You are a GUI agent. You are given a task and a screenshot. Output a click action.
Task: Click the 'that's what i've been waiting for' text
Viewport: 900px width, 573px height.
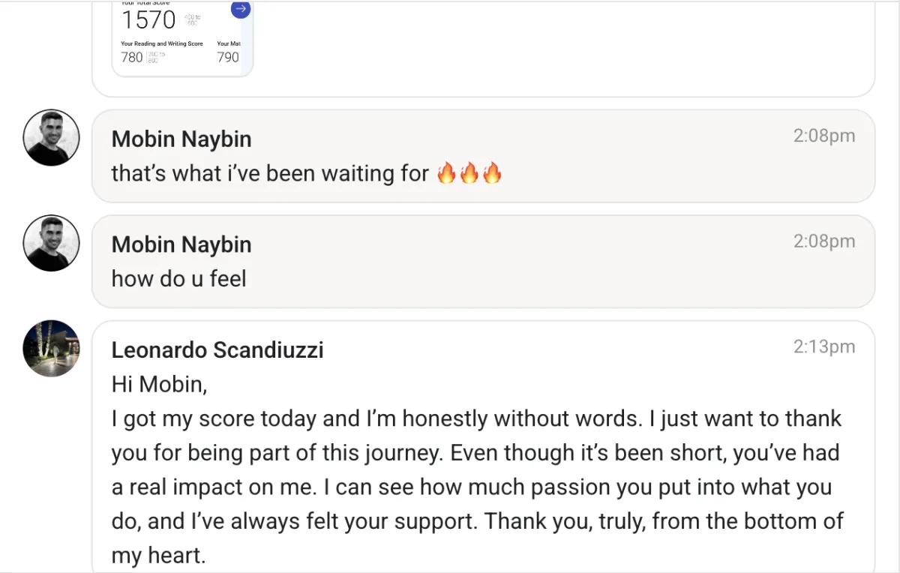point(270,174)
